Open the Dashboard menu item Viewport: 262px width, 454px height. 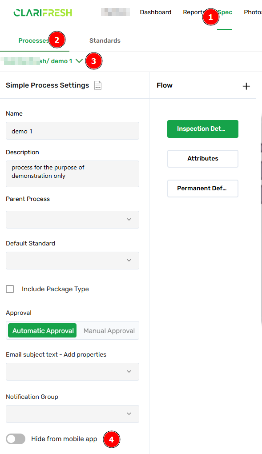(x=155, y=12)
